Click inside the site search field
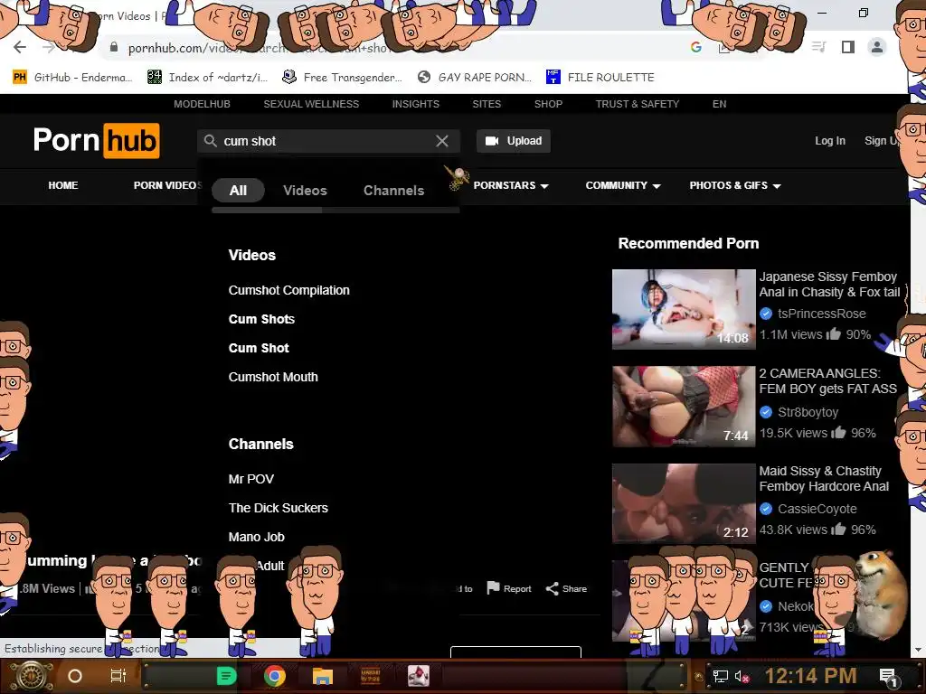 [x=327, y=141]
